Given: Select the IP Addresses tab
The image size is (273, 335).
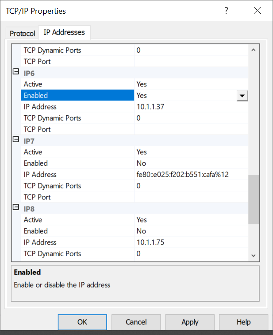Looking at the screenshot, I should [64, 33].
